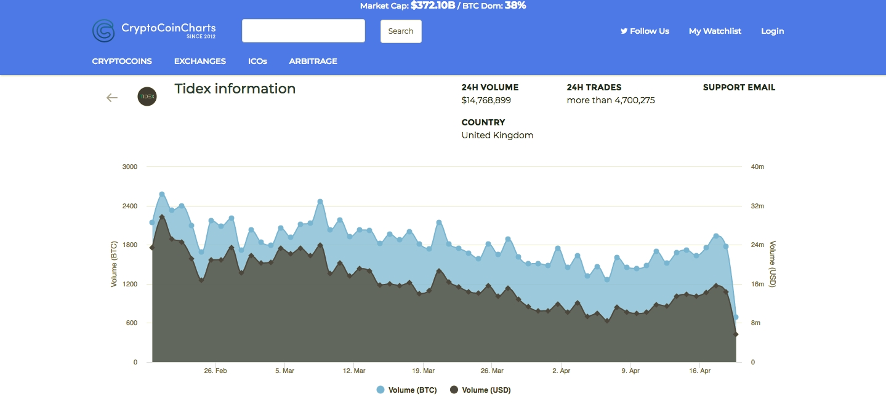Click the 19. Mar axis label
Viewport: 886px width, 405px height.
(423, 371)
